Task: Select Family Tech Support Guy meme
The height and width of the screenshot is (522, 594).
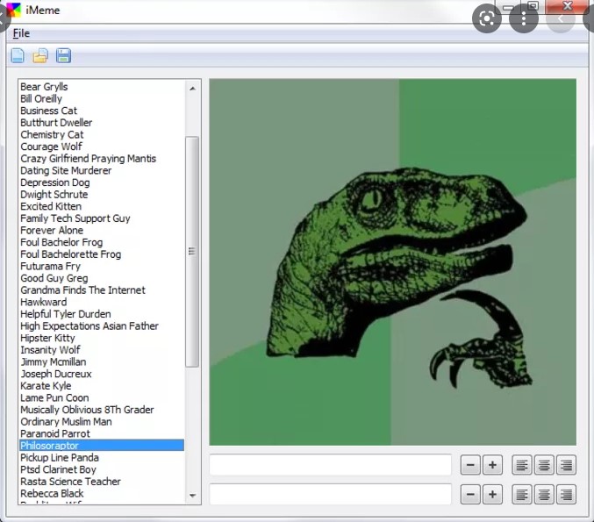Action: point(75,218)
